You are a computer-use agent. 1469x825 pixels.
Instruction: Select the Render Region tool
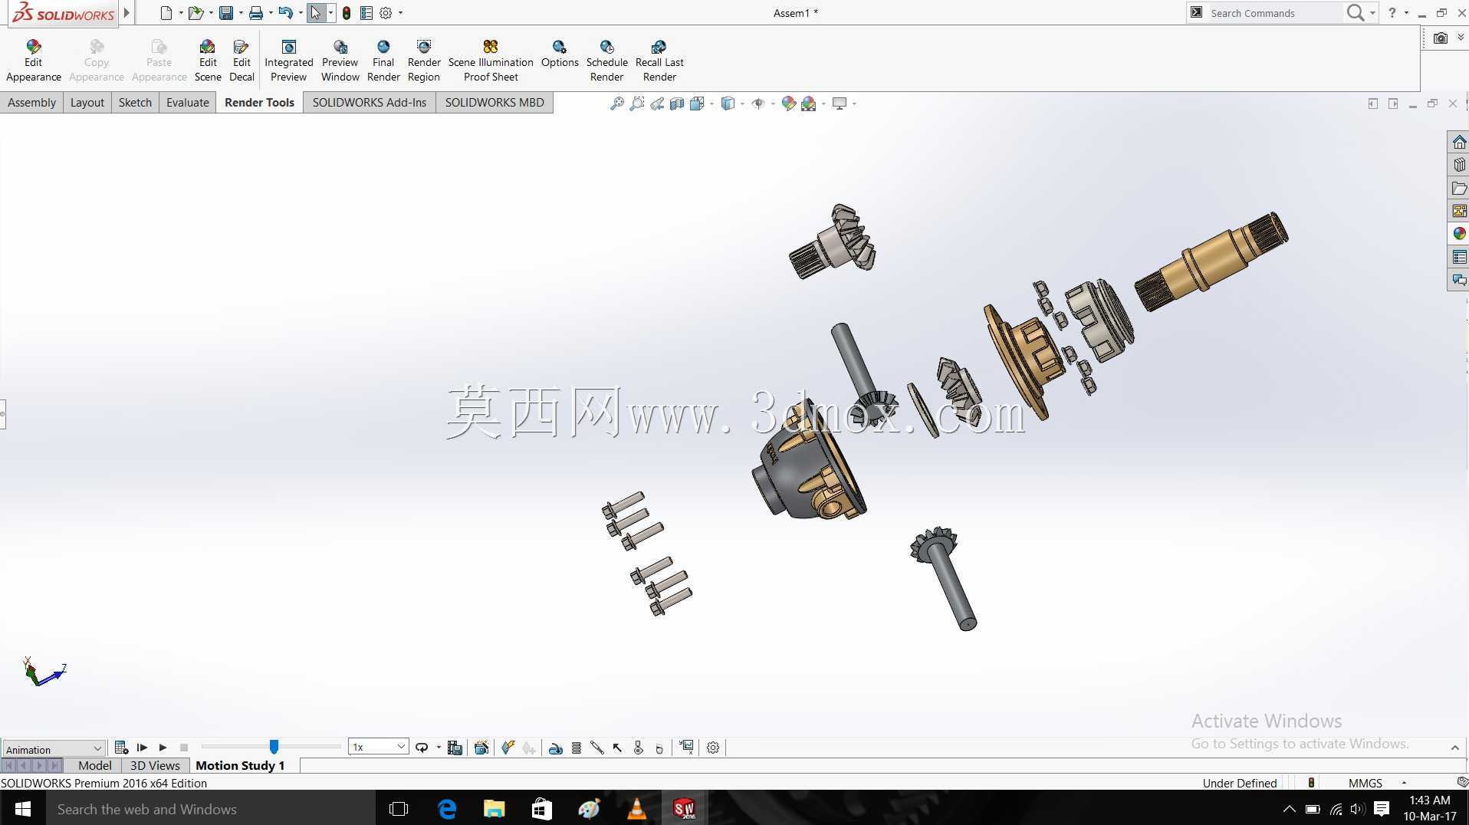point(424,61)
